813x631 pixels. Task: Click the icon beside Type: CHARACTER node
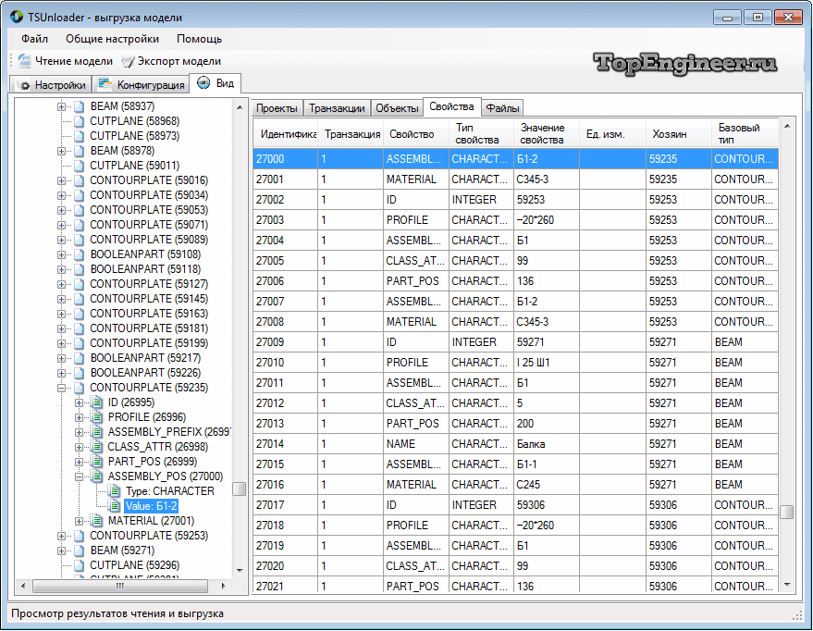pos(115,491)
